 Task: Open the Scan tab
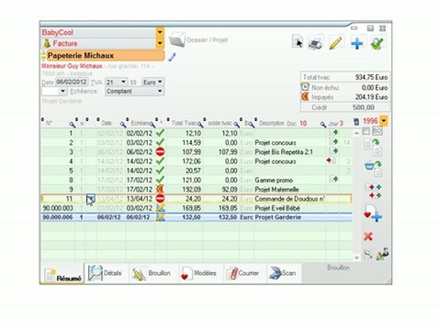click(x=283, y=273)
